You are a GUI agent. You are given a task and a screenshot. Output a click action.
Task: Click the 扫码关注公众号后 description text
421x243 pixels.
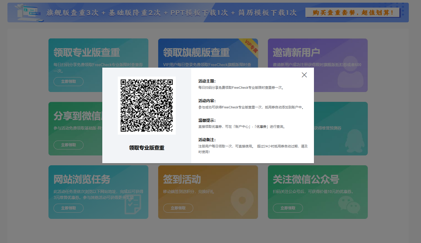tap(313, 192)
